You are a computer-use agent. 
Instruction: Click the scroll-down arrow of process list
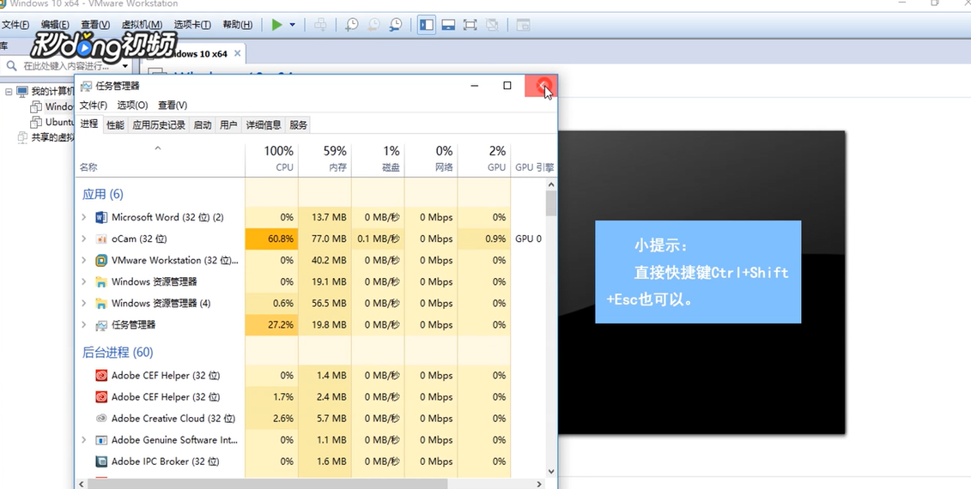550,472
